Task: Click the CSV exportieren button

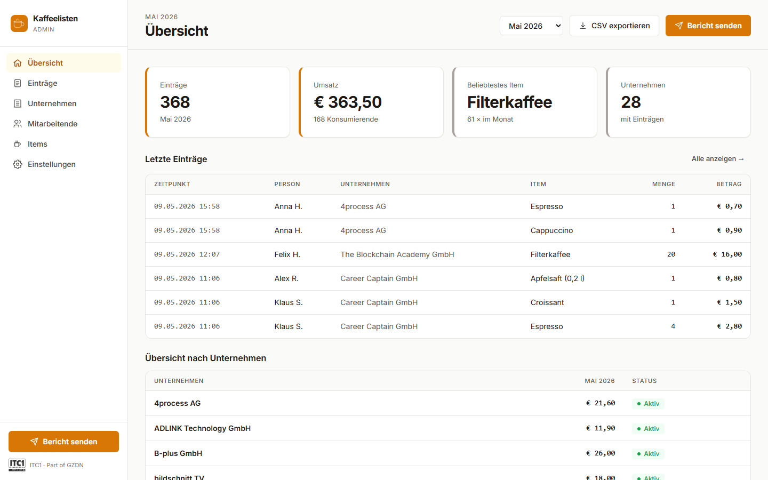Action: click(x=614, y=26)
